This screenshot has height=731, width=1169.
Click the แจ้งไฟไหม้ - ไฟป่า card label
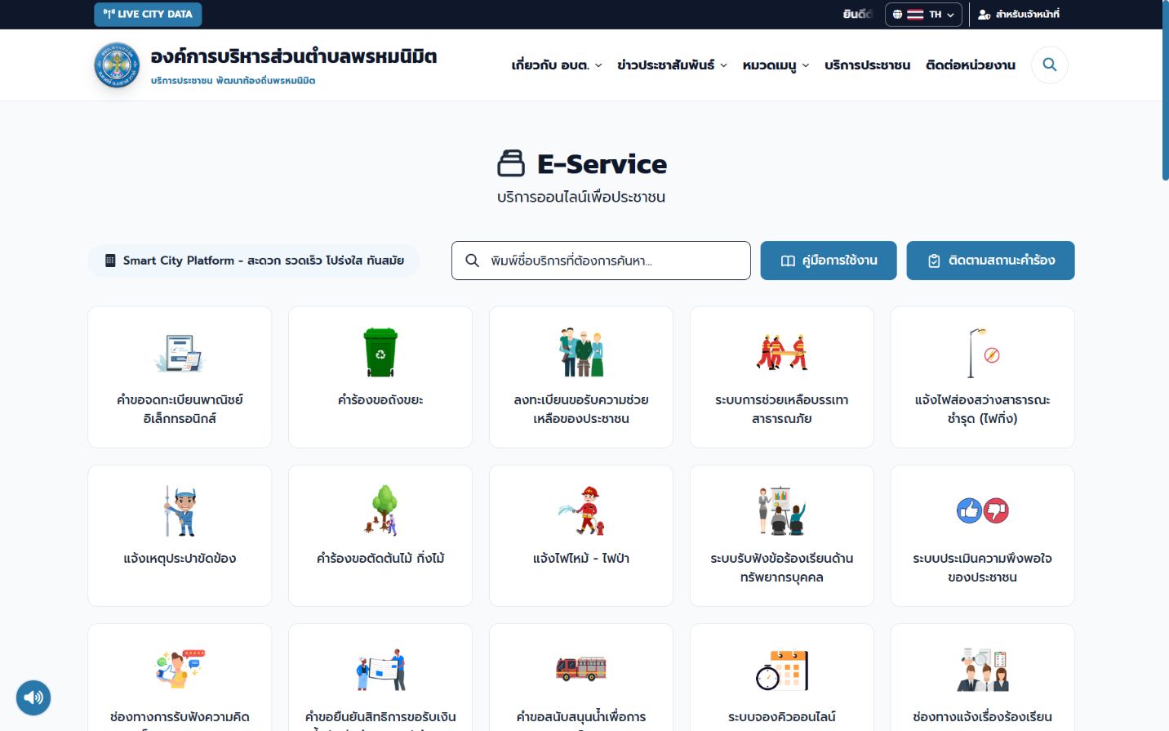coord(581,559)
